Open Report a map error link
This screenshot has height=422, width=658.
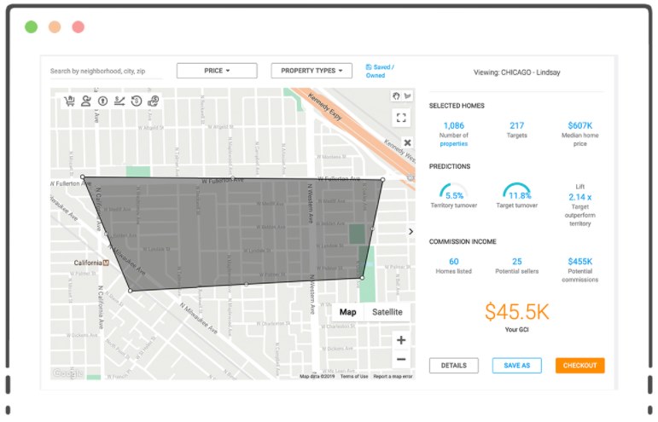pyautogui.click(x=393, y=376)
